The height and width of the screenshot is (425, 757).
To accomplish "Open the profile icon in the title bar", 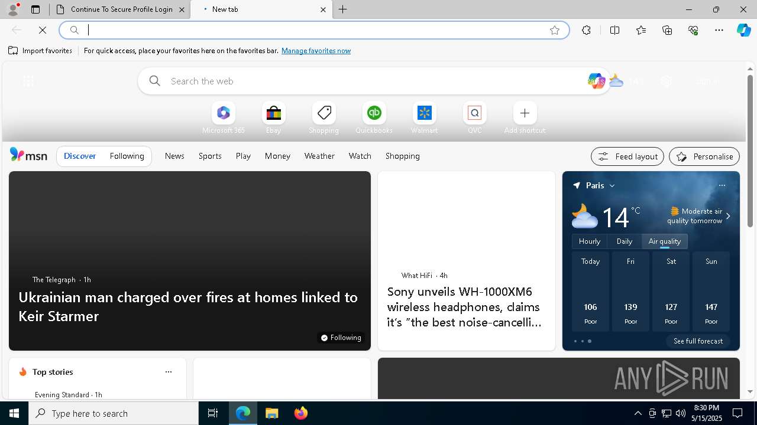I will [x=12, y=9].
